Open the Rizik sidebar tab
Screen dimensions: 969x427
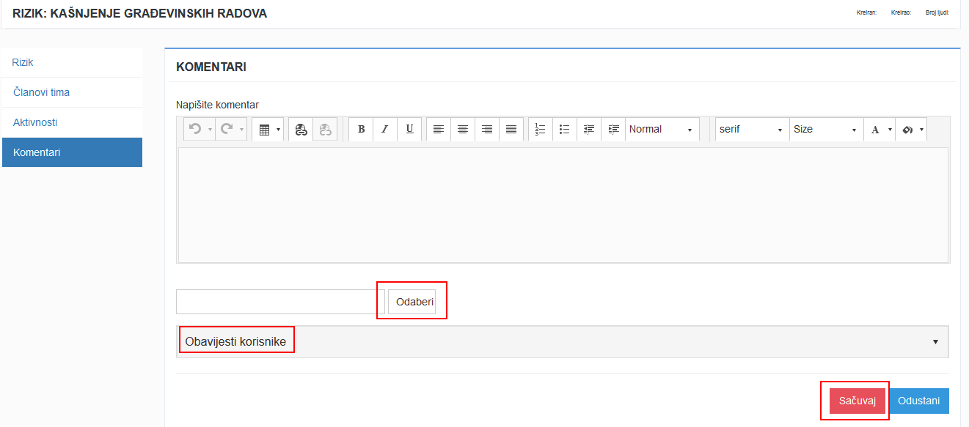[x=72, y=62]
